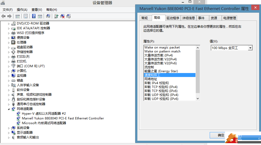261x145 pixels.
Task: Switch to the 驱动程序 tab
Action: tap(173, 18)
